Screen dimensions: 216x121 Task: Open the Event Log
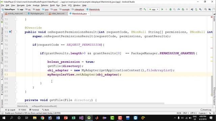coord(206,110)
